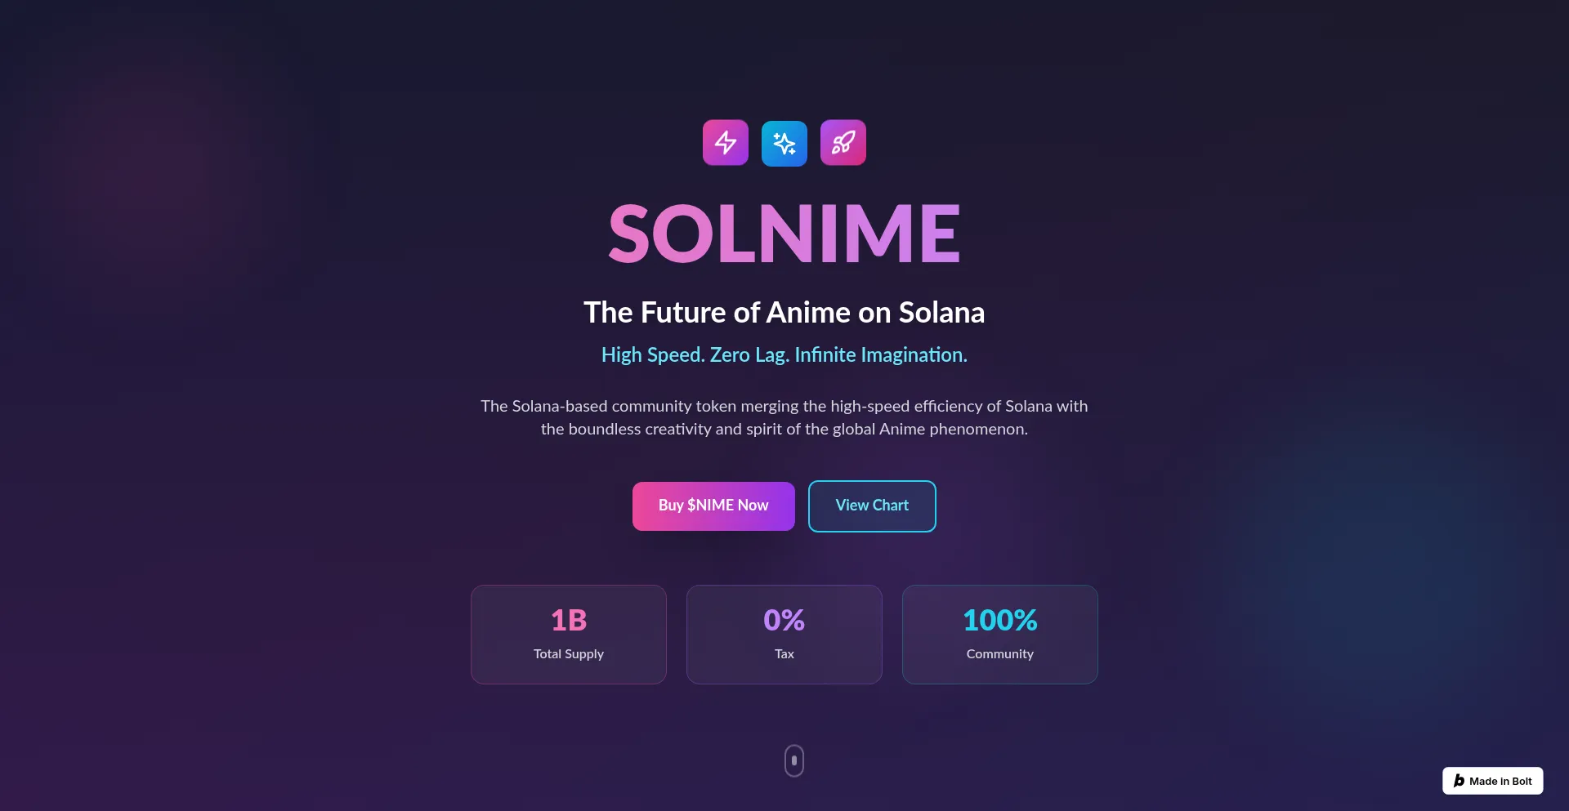
Task: Click the SOLNIME gradient title
Action: [x=784, y=234]
